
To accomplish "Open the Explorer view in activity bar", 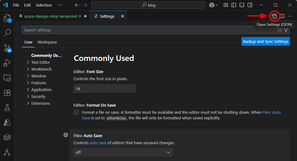I will (x=7, y=18).
